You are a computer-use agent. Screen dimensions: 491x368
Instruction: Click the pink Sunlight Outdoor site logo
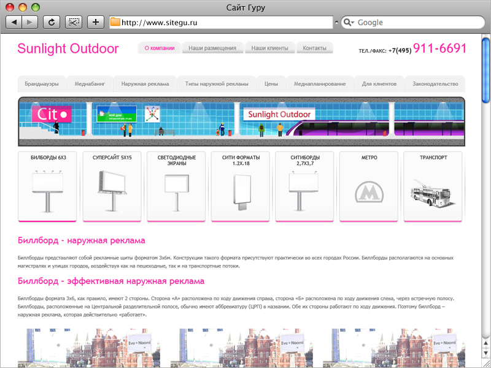coord(68,48)
